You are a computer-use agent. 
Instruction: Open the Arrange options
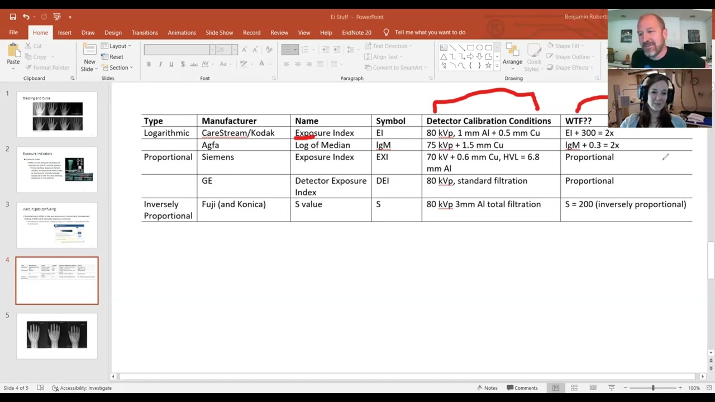point(512,57)
